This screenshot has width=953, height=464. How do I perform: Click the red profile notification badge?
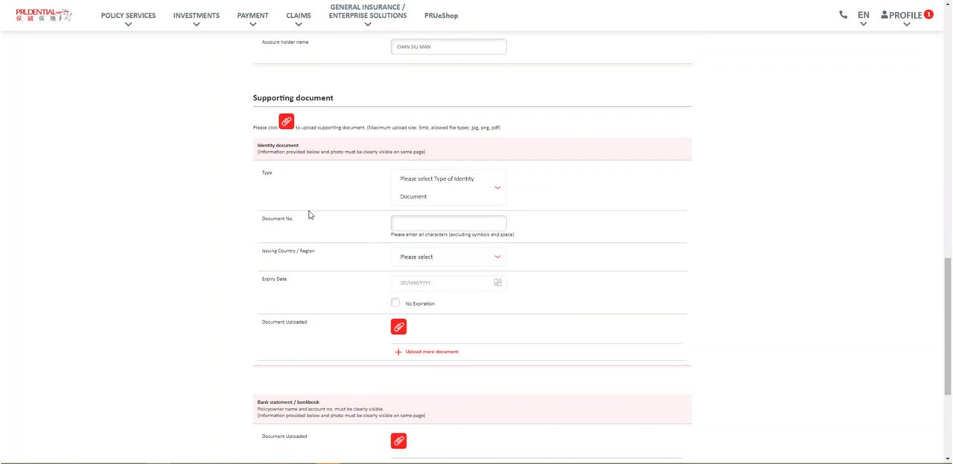tap(928, 14)
